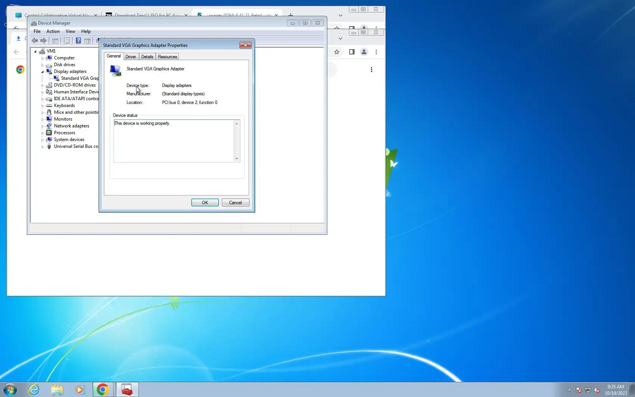This screenshot has width=635, height=397.
Task: Click the Properties sheet icon in Device Manager toolbar
Action: 67,41
